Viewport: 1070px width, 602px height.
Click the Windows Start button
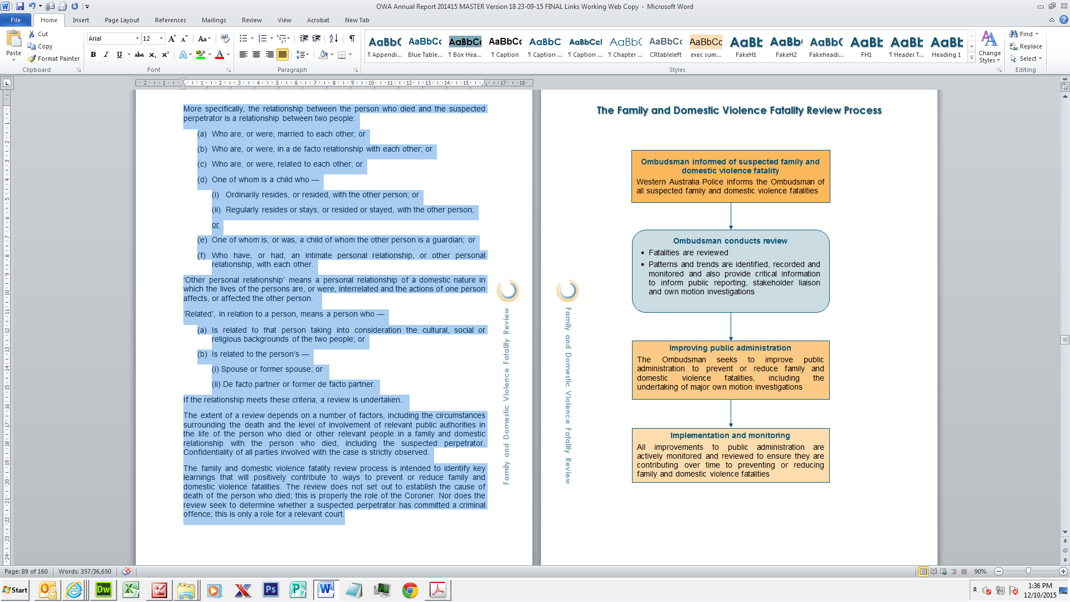16,590
